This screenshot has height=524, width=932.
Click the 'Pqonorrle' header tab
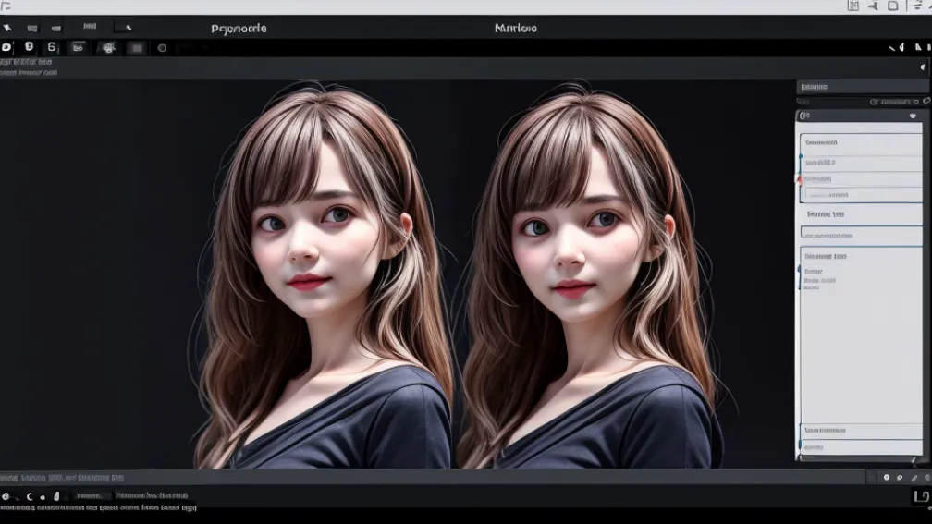239,29
